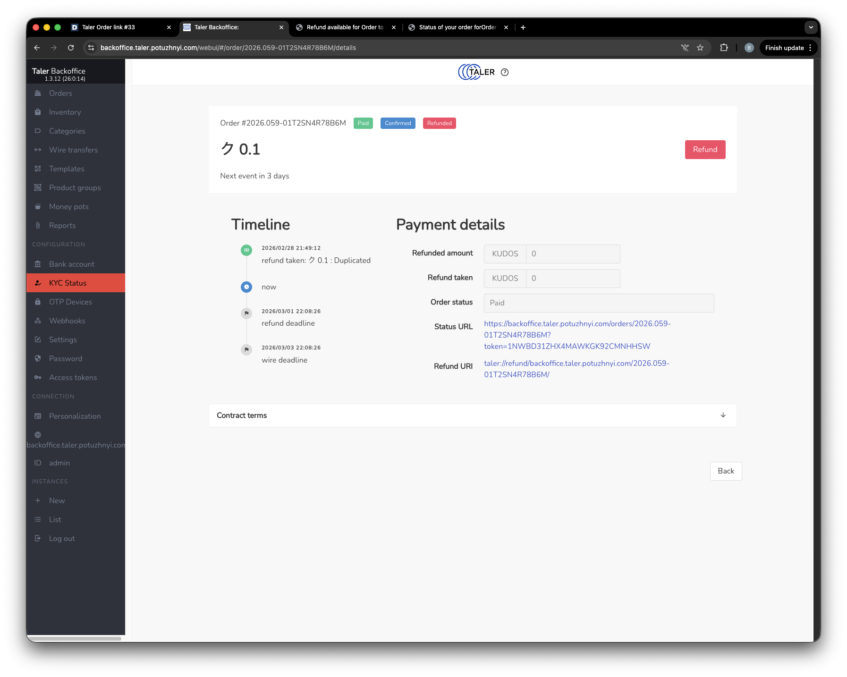Click the help question mark icon

505,72
